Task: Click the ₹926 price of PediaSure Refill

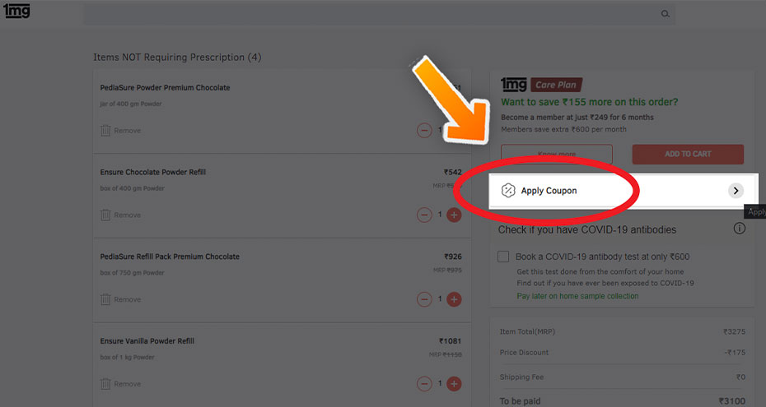Action: coord(452,257)
